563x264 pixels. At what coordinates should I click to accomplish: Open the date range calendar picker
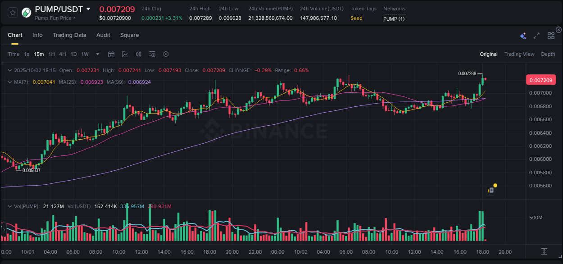pos(111,54)
